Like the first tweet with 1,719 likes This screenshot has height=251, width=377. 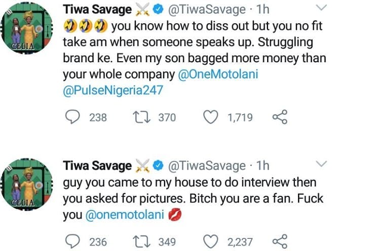click(210, 117)
